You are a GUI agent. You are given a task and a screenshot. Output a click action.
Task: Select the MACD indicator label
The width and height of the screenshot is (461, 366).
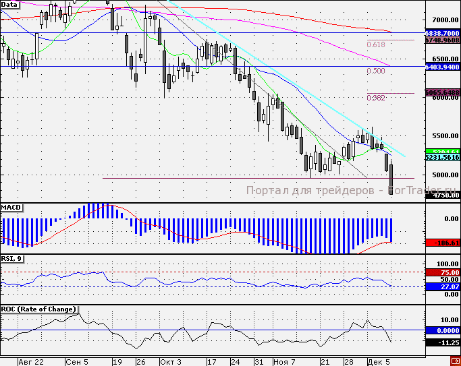tap(11, 206)
